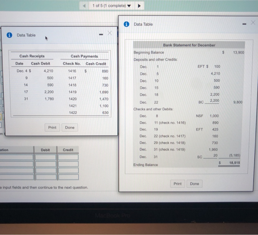Image resolution: width=258 pixels, height=235 pixels.
Task: Click cash credit value 1,470
Action: tap(104, 99)
